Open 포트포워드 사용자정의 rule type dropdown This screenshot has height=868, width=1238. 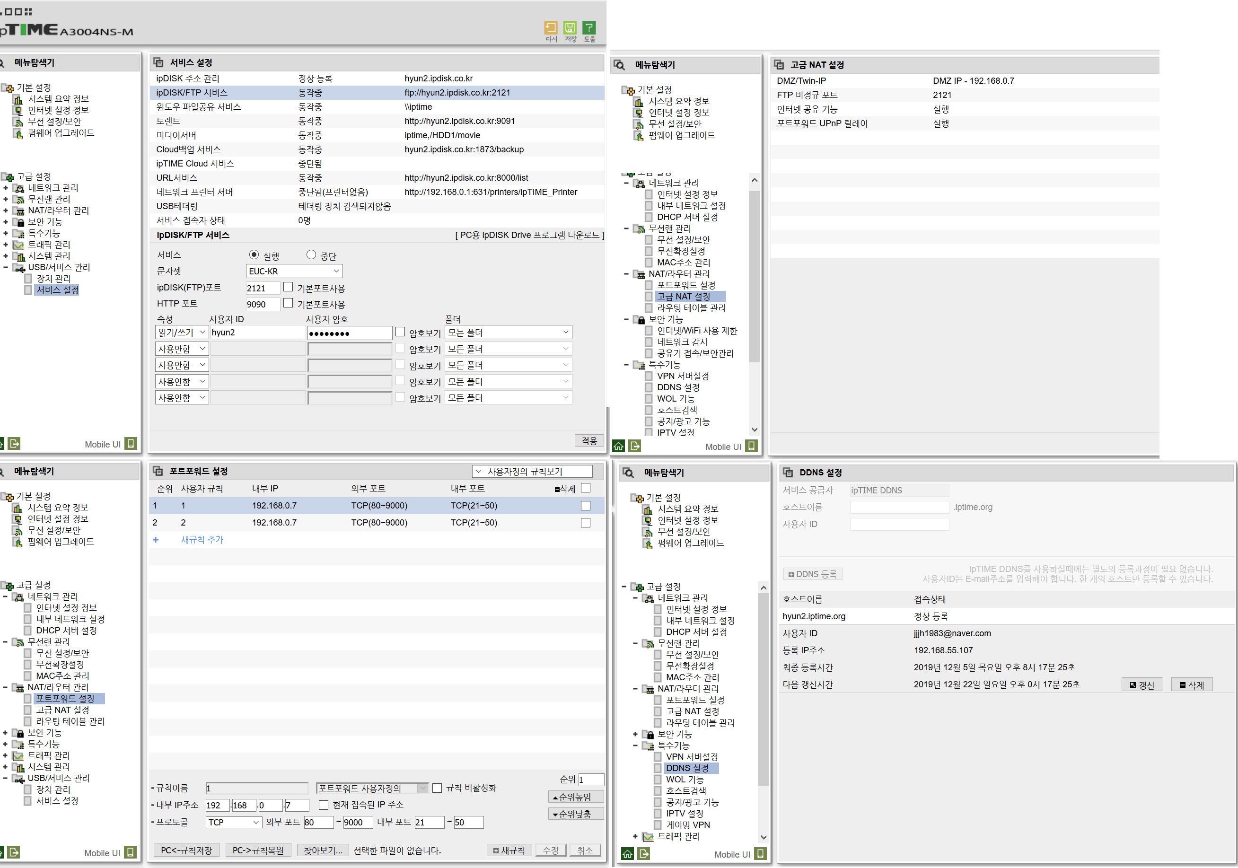tap(372, 788)
